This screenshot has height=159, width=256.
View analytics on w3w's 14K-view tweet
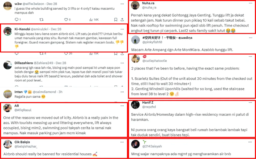(x=91, y=19)
